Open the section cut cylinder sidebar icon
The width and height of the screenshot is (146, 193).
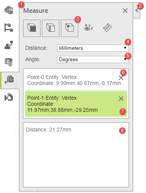click(9, 62)
